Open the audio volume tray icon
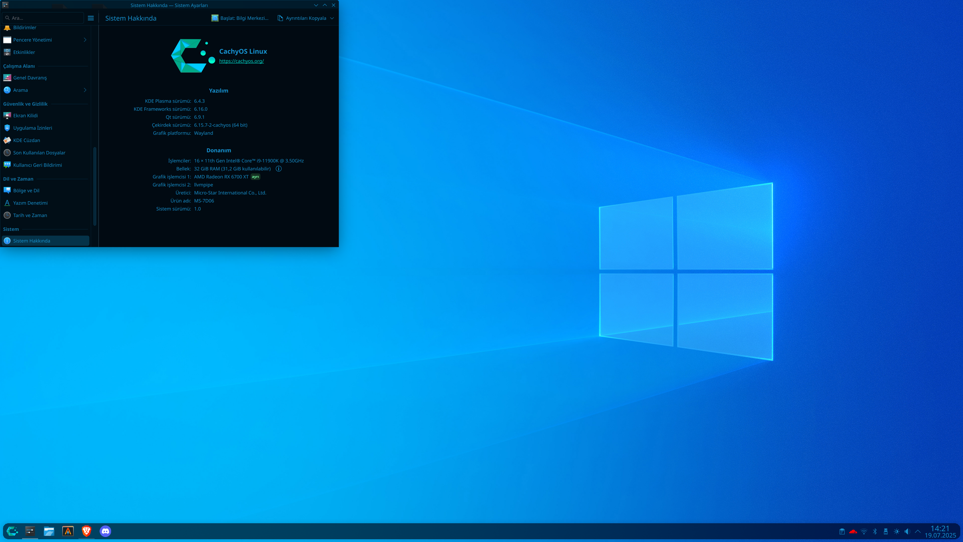 (x=907, y=531)
